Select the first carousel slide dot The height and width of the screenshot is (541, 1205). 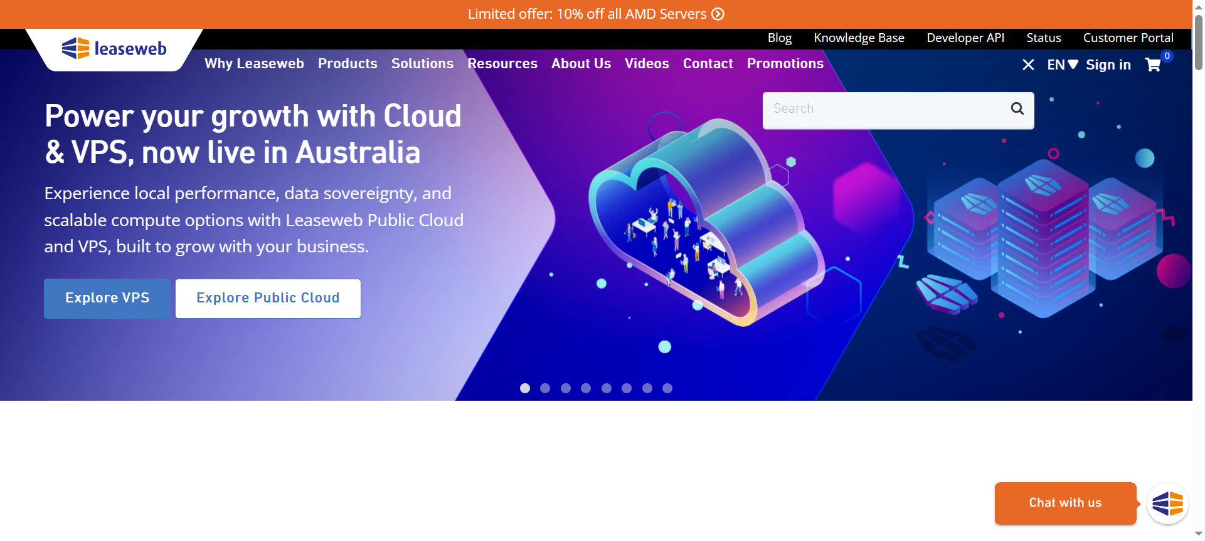pyautogui.click(x=525, y=388)
